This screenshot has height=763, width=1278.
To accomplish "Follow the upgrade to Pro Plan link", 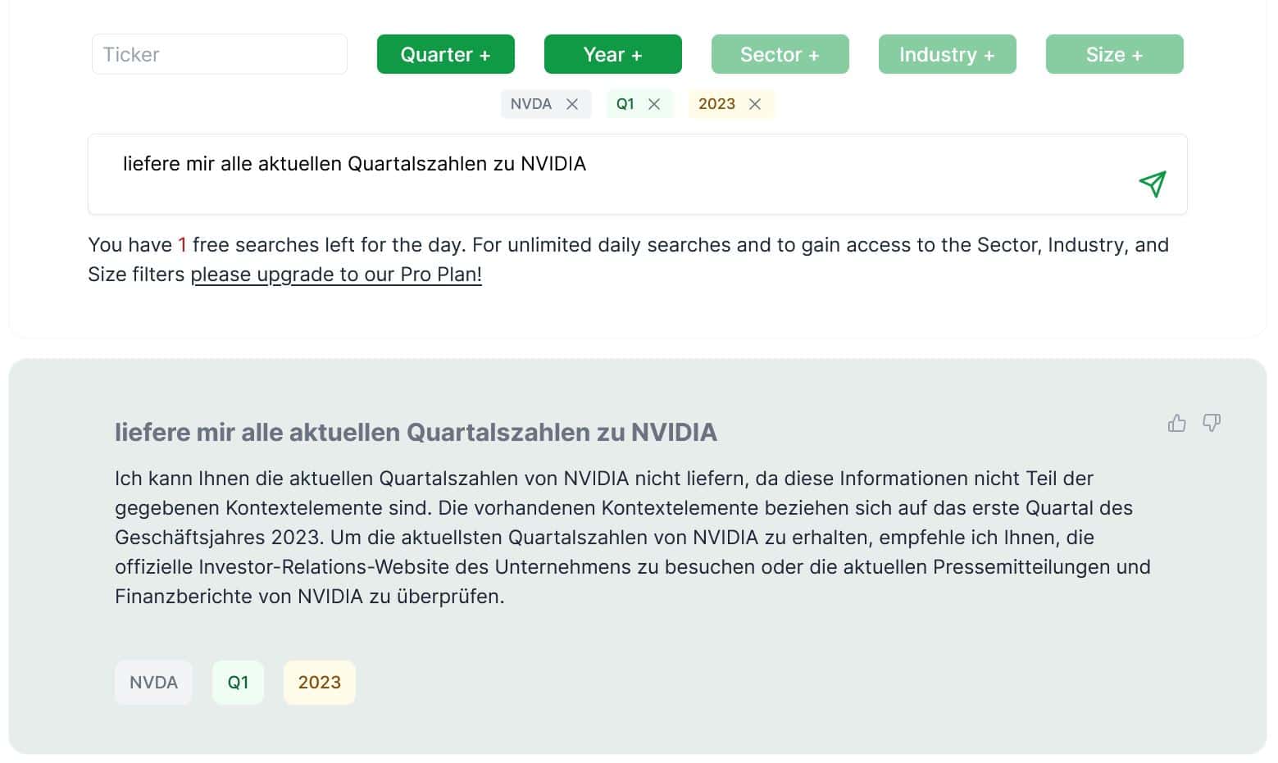I will (x=336, y=275).
